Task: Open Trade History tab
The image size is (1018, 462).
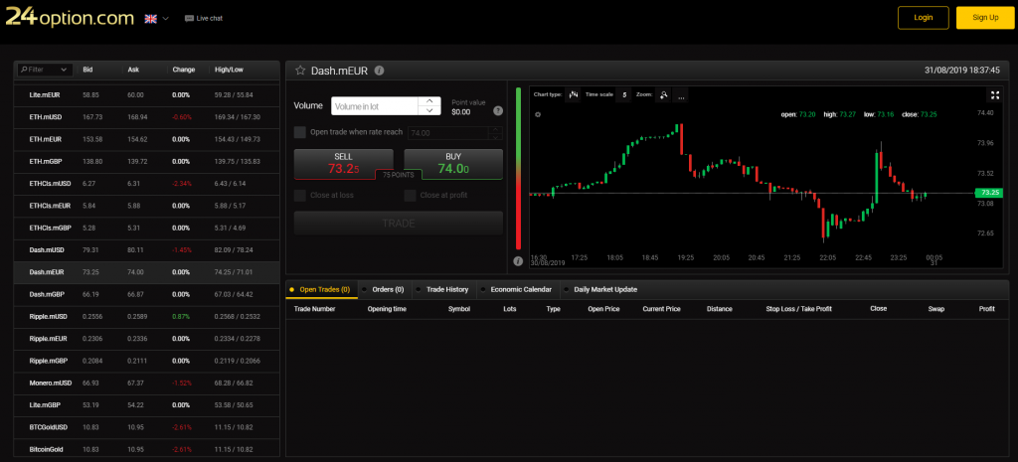Action: 444,289
